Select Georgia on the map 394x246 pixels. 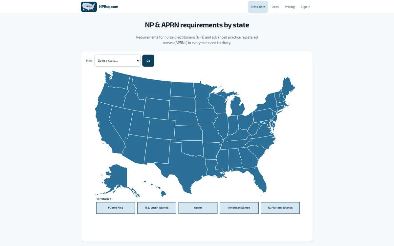[x=249, y=158]
